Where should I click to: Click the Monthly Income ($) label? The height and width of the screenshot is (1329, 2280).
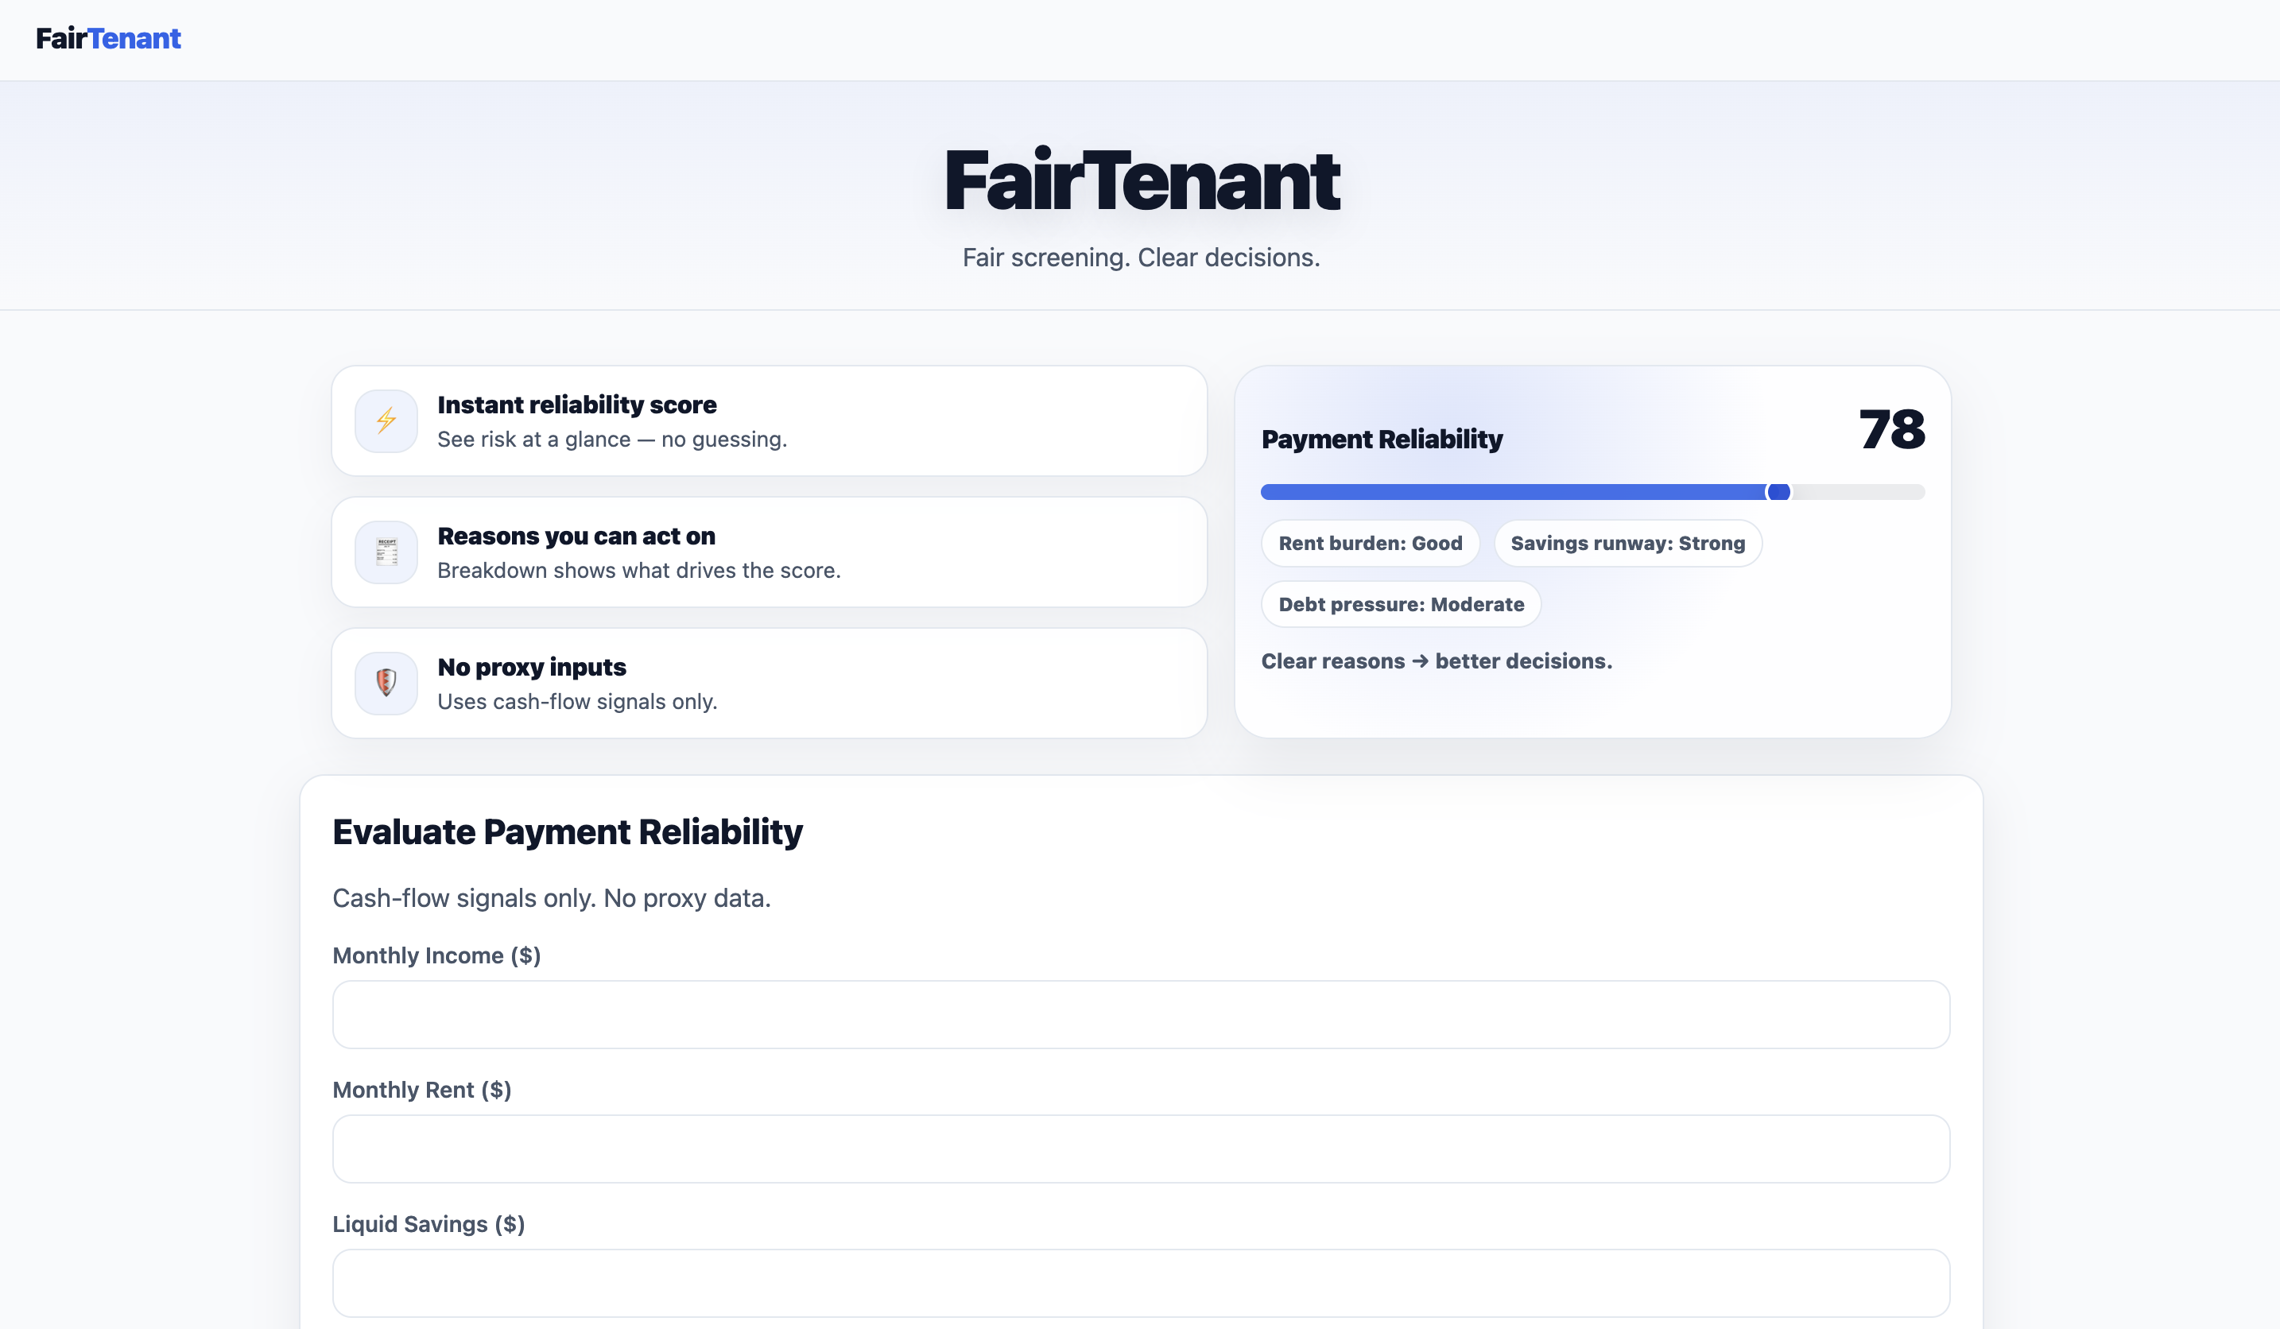click(436, 955)
